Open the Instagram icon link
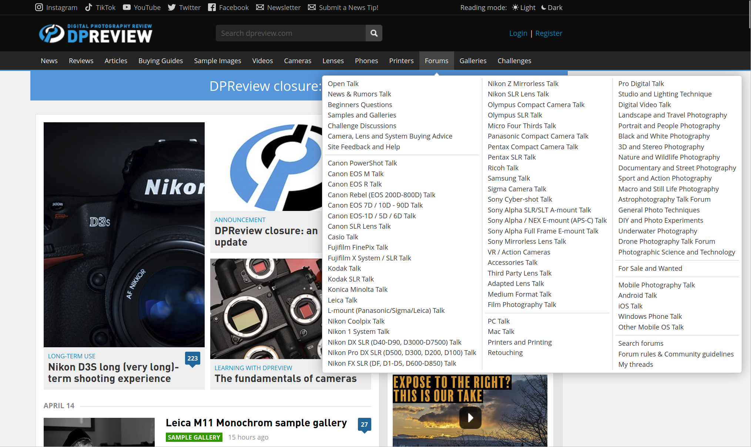 pos(39,7)
